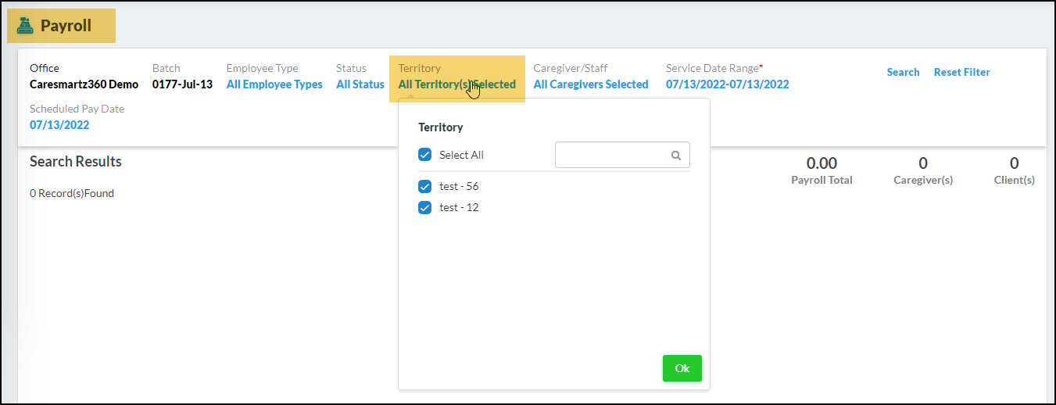
Task: Open the All Employee Types filter
Action: coord(274,84)
